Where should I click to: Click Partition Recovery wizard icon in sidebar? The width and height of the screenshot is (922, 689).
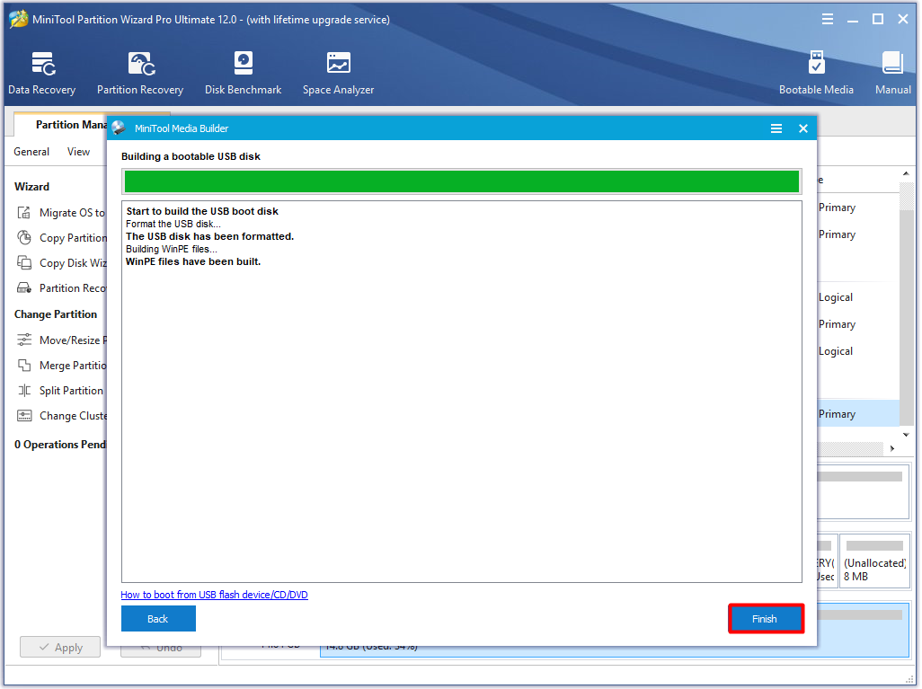click(x=24, y=288)
